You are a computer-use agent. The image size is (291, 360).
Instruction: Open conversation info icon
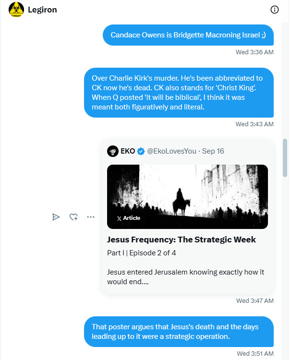[275, 10]
